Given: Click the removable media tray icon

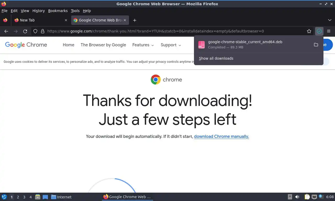Looking at the screenshot, I should (290, 197).
